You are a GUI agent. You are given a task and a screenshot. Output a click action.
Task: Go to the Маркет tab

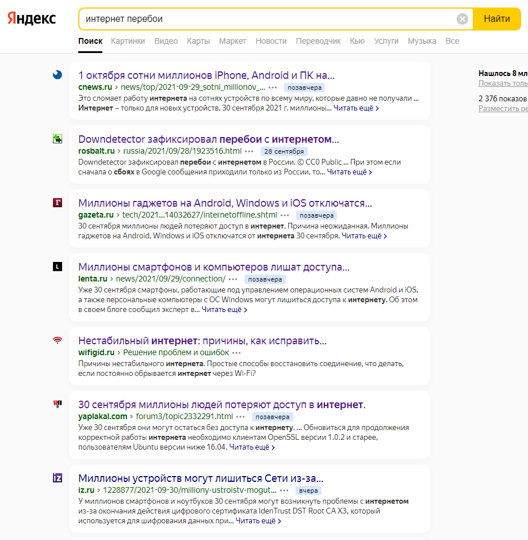(232, 41)
